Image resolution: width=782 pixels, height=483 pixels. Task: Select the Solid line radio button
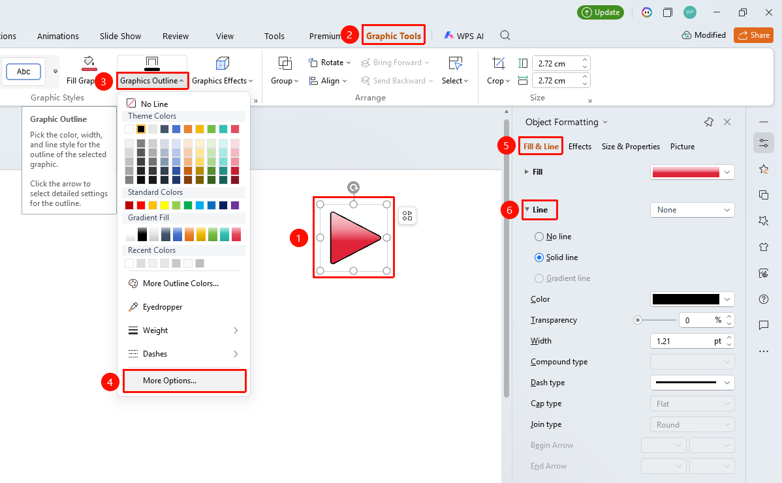click(x=539, y=257)
